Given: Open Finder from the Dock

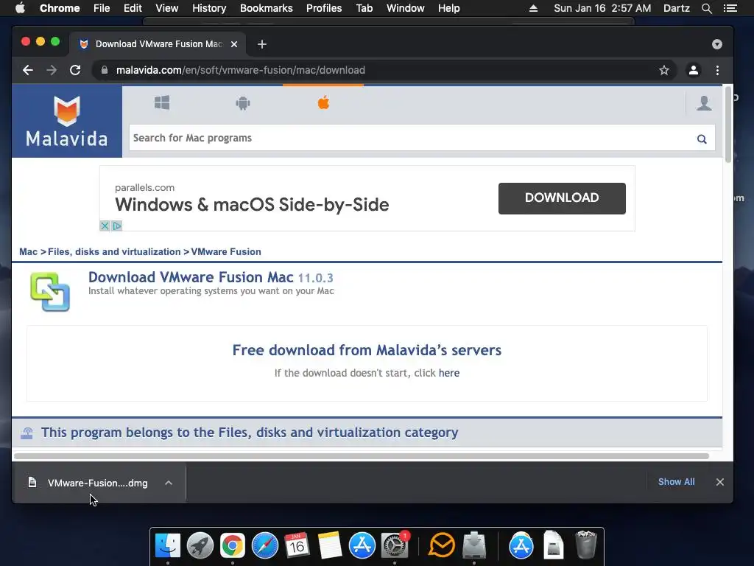Looking at the screenshot, I should pyautogui.click(x=168, y=546).
